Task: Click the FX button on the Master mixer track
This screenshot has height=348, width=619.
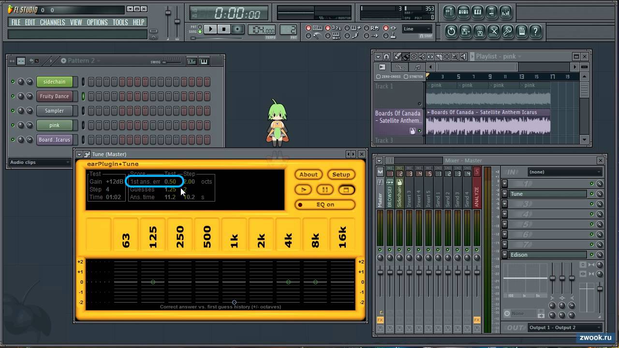Action: 380,320
